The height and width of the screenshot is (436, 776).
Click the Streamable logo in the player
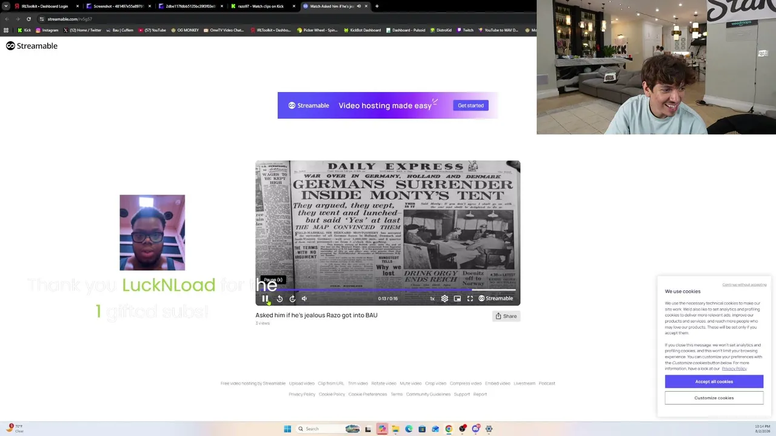pos(496,299)
